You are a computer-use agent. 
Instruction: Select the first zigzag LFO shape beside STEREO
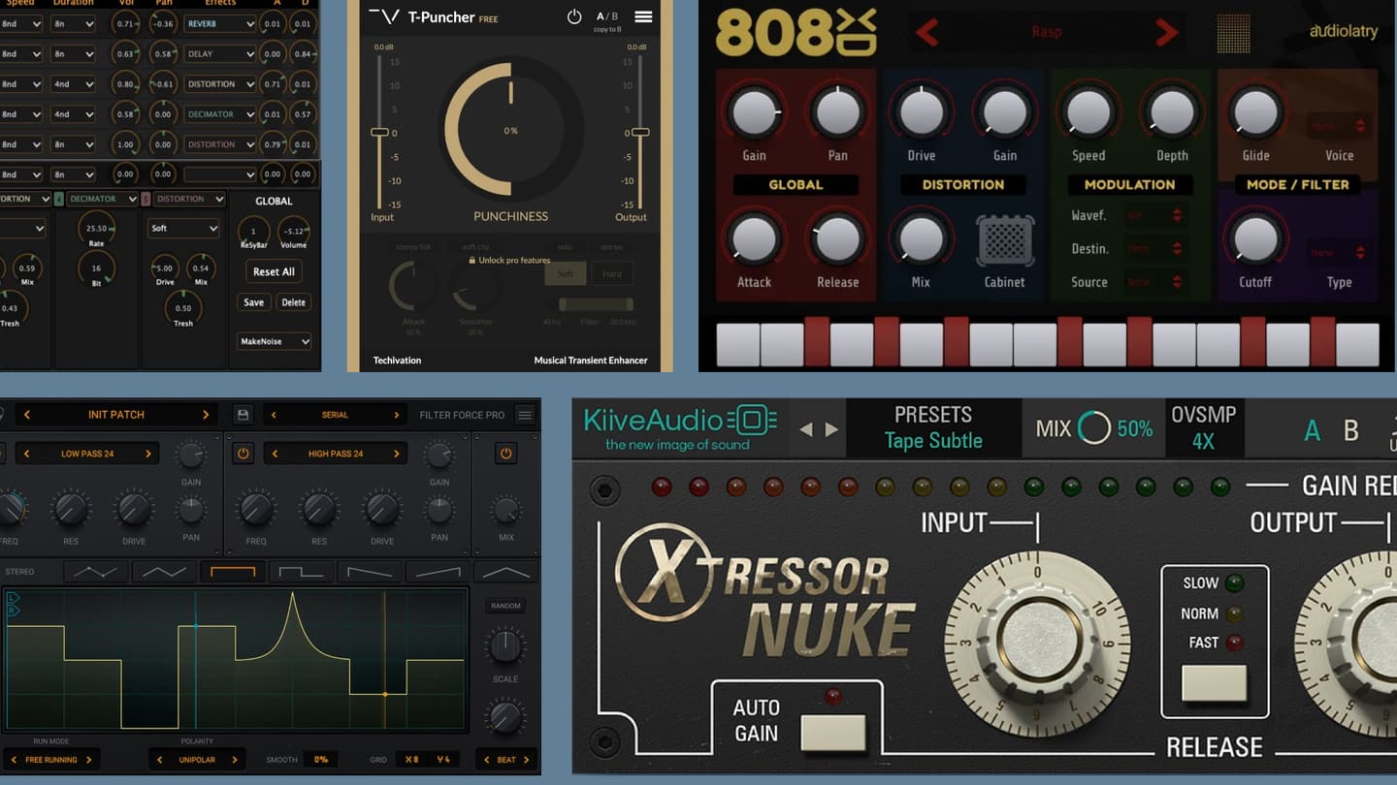96,572
